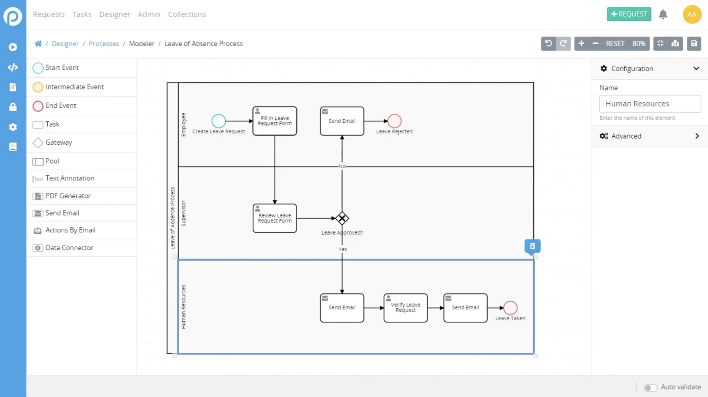Click the plus REQUEST button
708x397 pixels.
pos(629,14)
